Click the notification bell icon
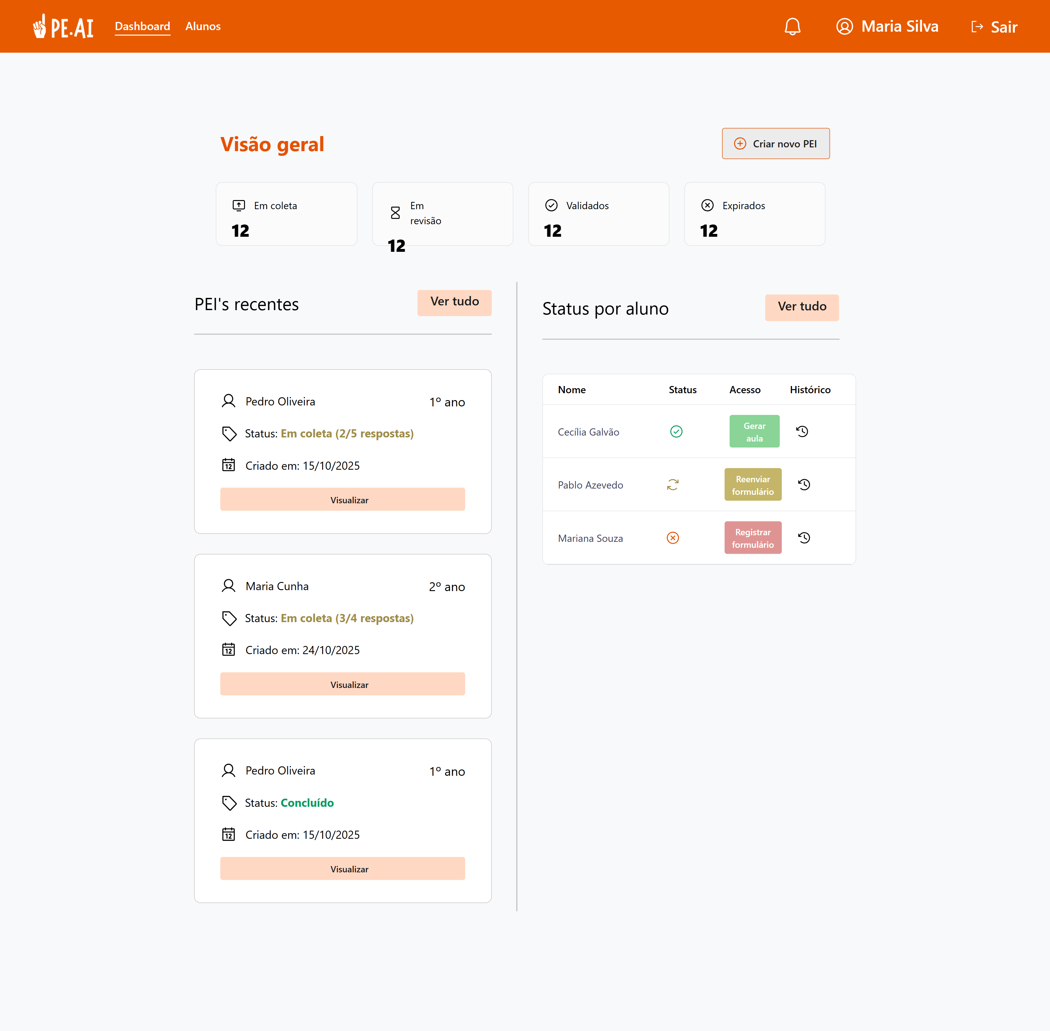 click(x=793, y=26)
